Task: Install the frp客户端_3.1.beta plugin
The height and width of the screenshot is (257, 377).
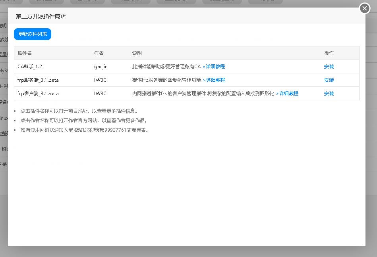Action: click(x=329, y=94)
